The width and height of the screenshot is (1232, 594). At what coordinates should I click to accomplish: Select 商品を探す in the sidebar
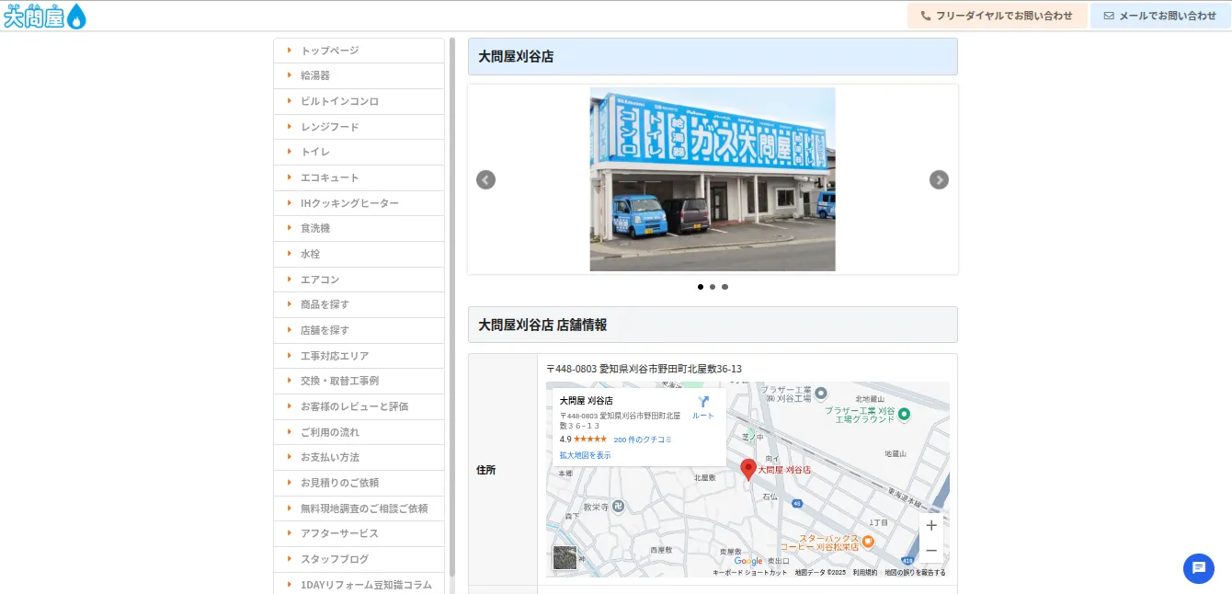pos(359,304)
